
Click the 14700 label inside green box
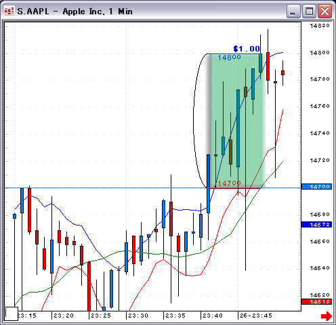[x=229, y=183]
